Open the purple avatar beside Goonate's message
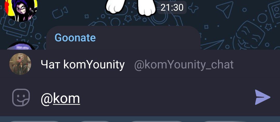280x122 pixels. (x=21, y=46)
